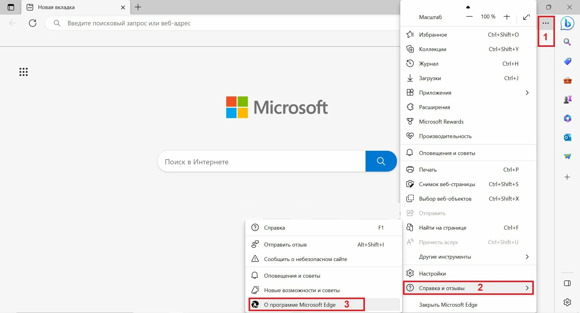The height and width of the screenshot is (313, 580).
Task: Open the Outlook icon in sidebar
Action: pyautogui.click(x=567, y=137)
